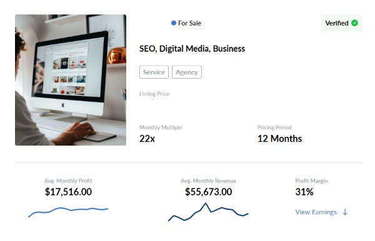Click the SEO, Digital Media, Business title
The width and height of the screenshot is (375, 241).
tap(192, 49)
